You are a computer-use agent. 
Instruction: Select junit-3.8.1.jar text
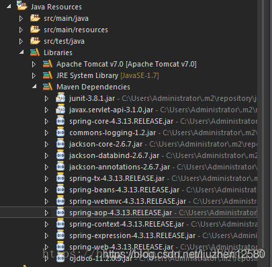[92, 98]
